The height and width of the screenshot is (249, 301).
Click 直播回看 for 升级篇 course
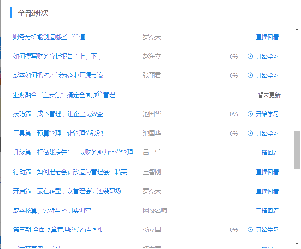(267, 152)
